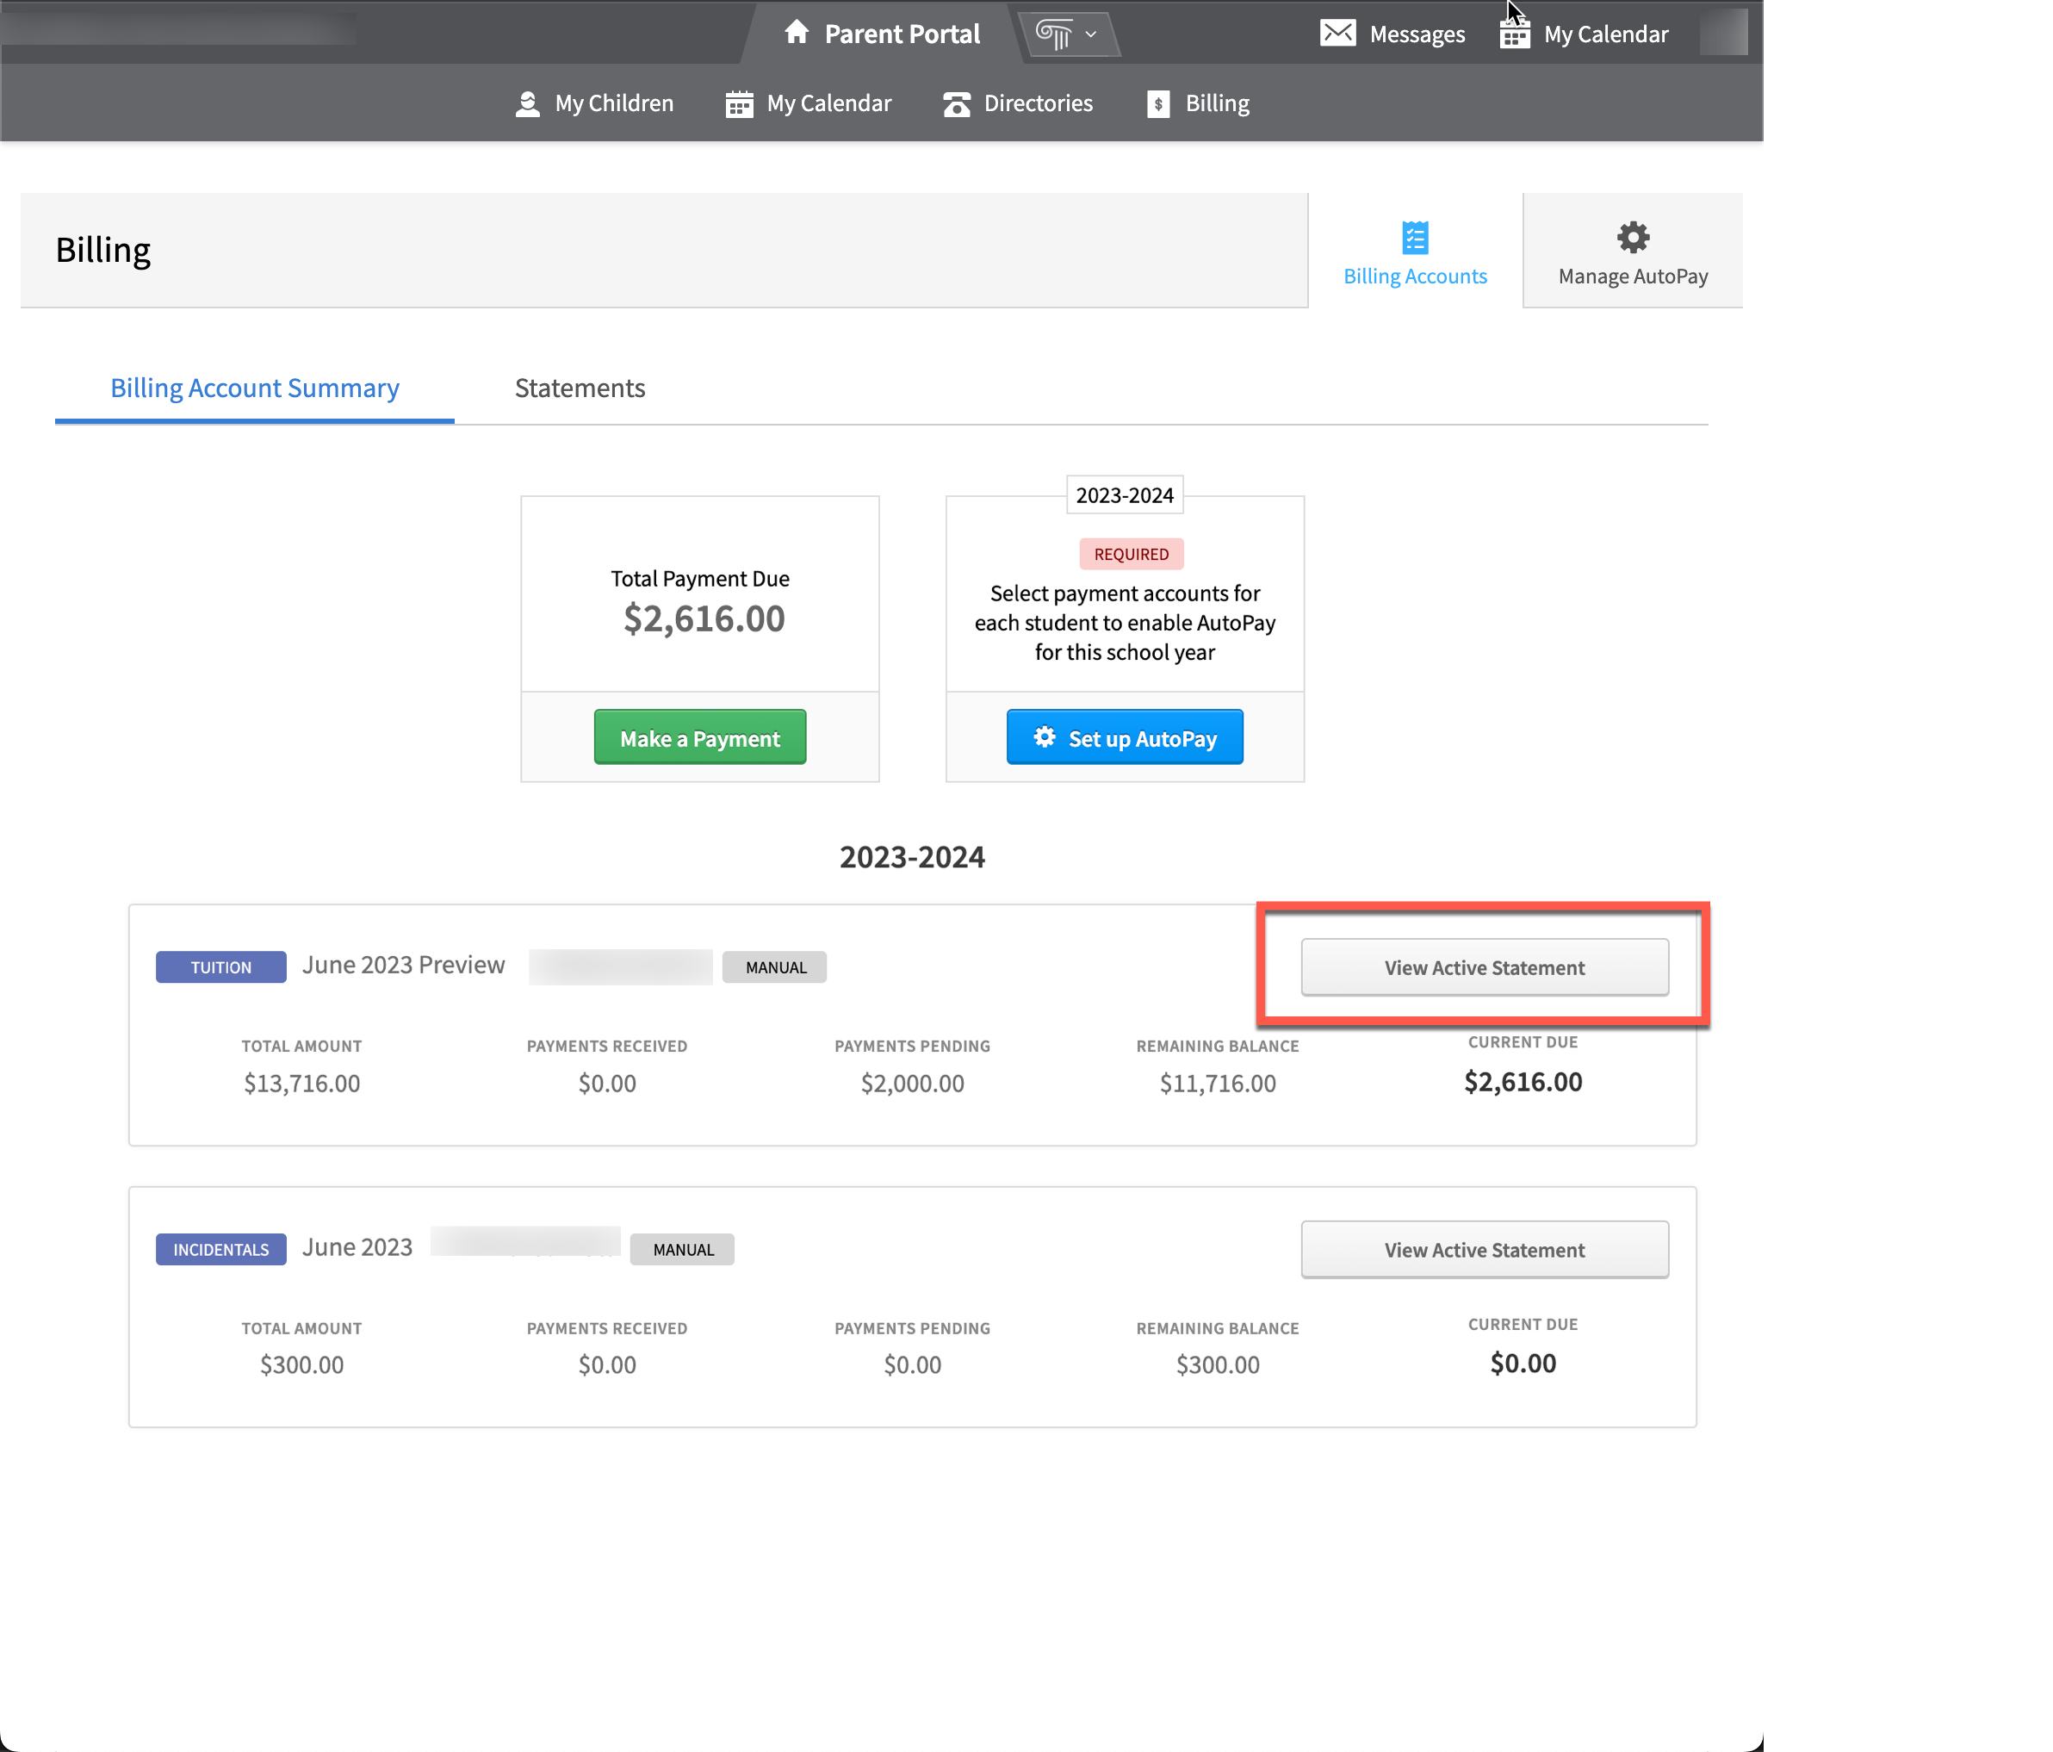This screenshot has height=1752, width=2053.
Task: Switch to the Statements tab
Action: (x=580, y=388)
